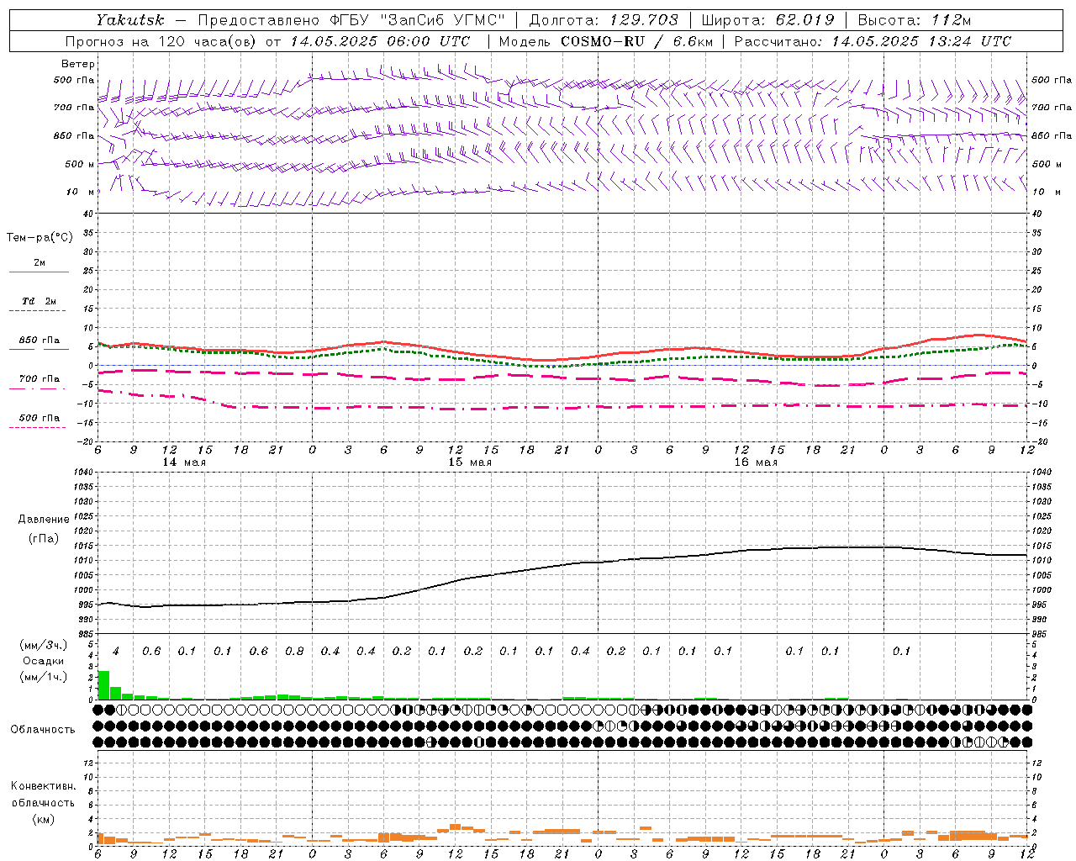Click the dashed line sample under Td 2м
This screenshot has height=861, width=1076.
pos(39,310)
